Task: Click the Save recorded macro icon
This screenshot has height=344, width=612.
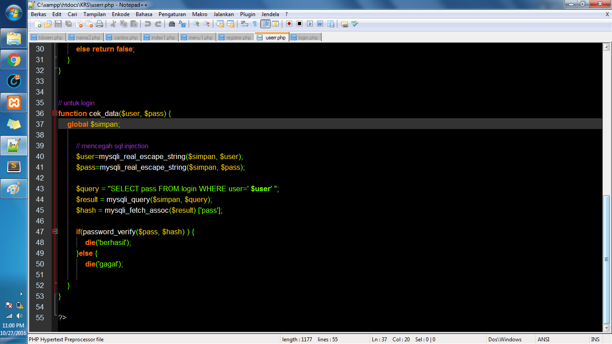Action: (x=330, y=24)
